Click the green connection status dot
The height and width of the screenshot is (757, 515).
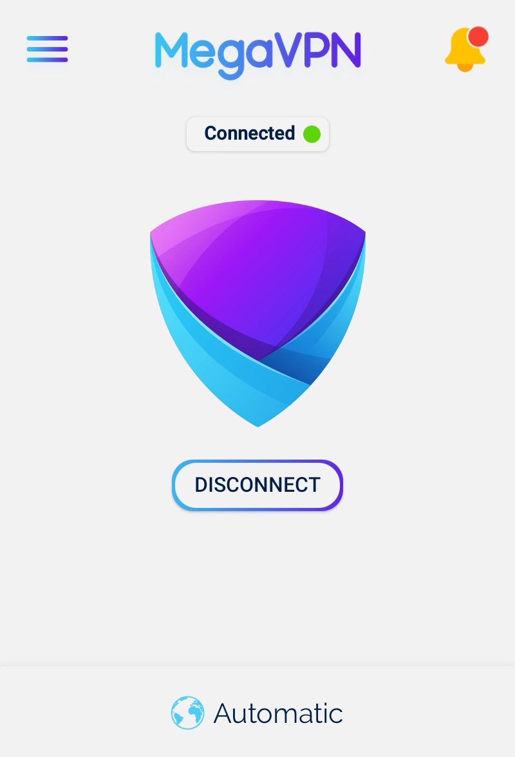312,134
